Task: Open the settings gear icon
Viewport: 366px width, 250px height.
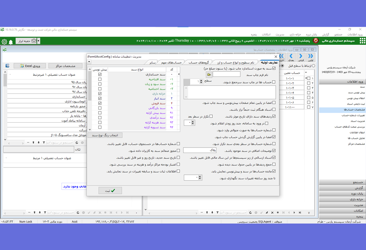Action: pyautogui.click(x=4, y=42)
